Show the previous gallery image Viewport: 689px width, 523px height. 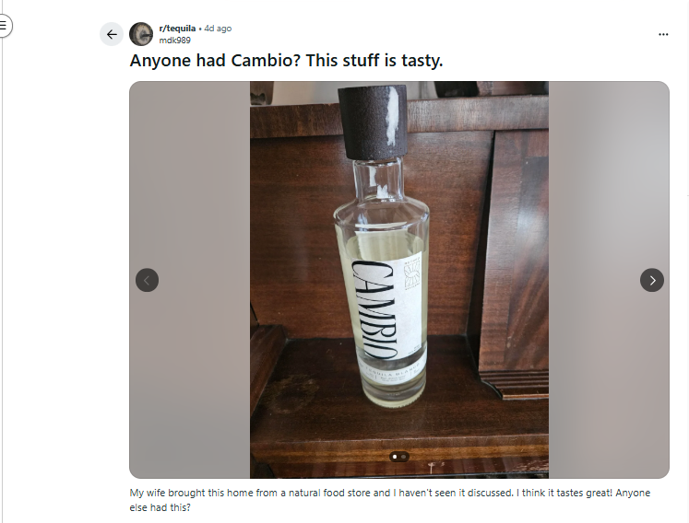tap(148, 280)
